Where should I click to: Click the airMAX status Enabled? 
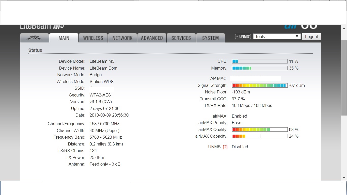tap(240, 116)
